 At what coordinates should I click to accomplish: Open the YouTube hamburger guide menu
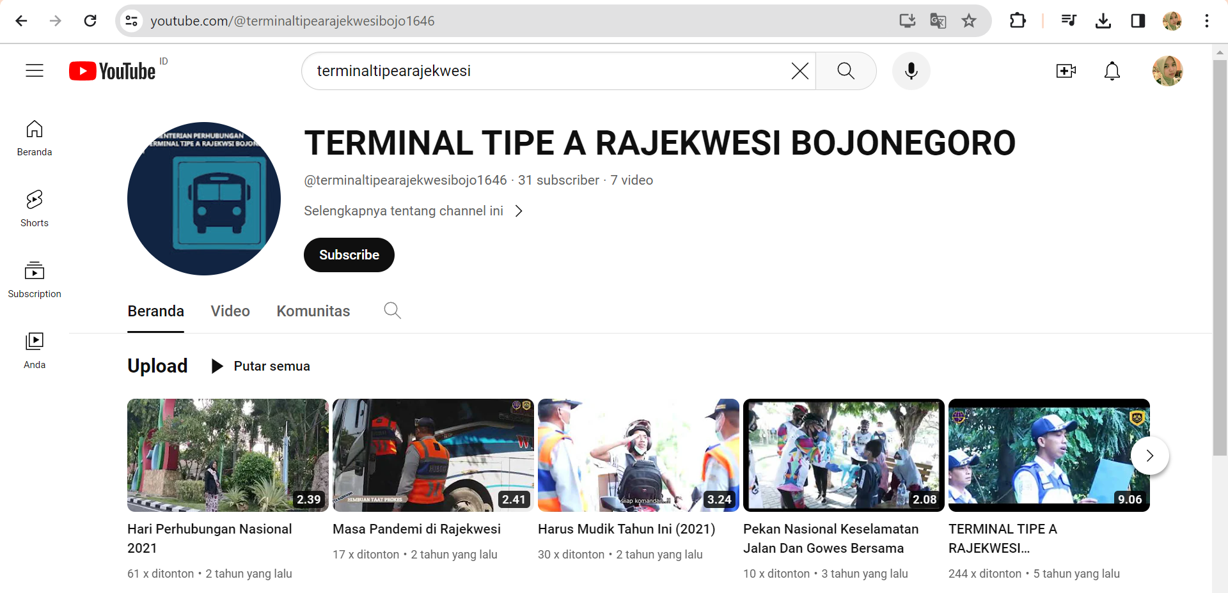click(x=35, y=70)
